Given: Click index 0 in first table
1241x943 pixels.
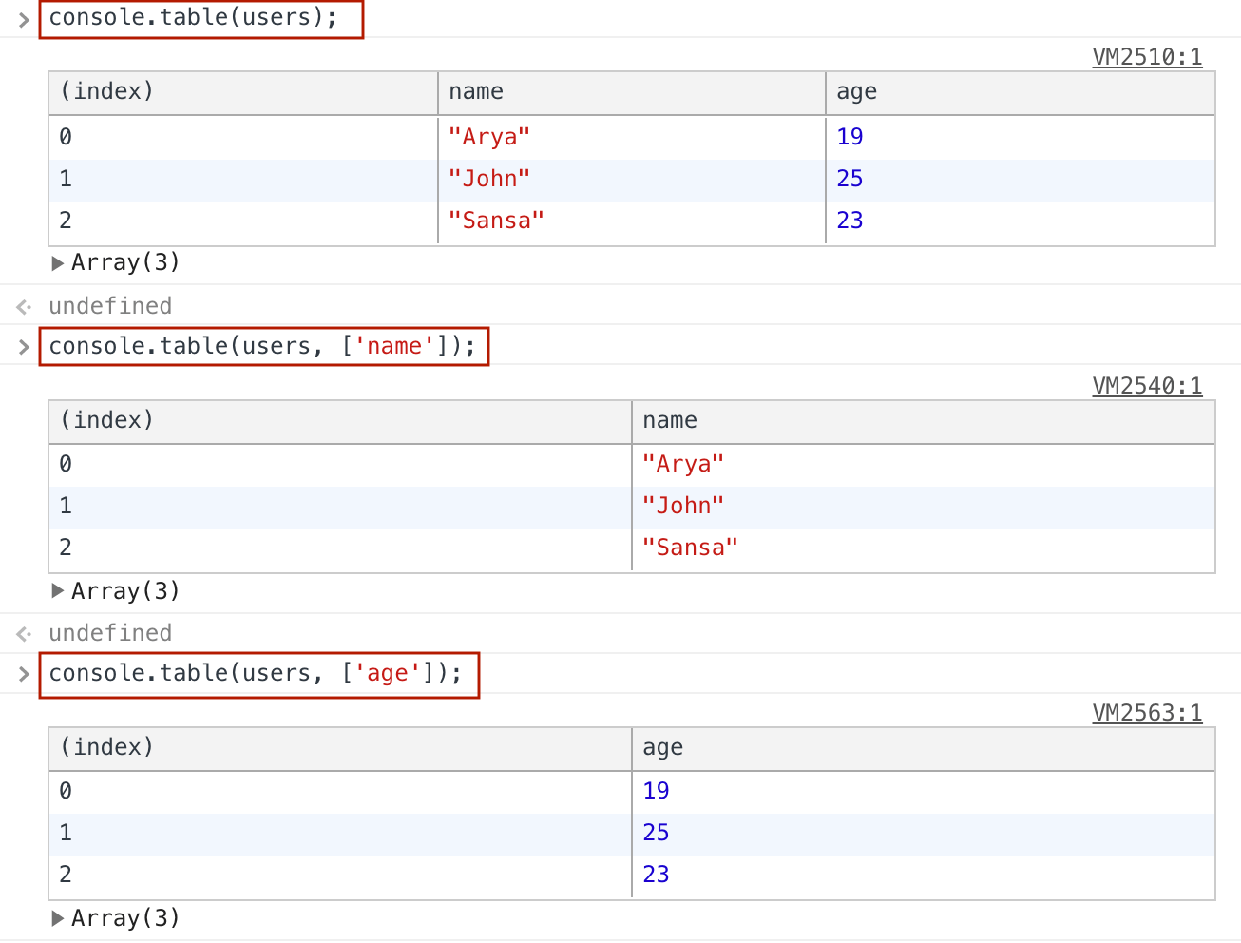Looking at the screenshot, I should tap(66, 137).
